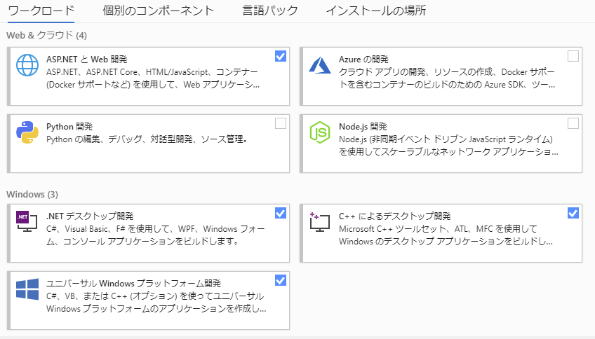
Task: Uncheck .NET デスクトップ開発 checkbox
Action: pyautogui.click(x=281, y=213)
